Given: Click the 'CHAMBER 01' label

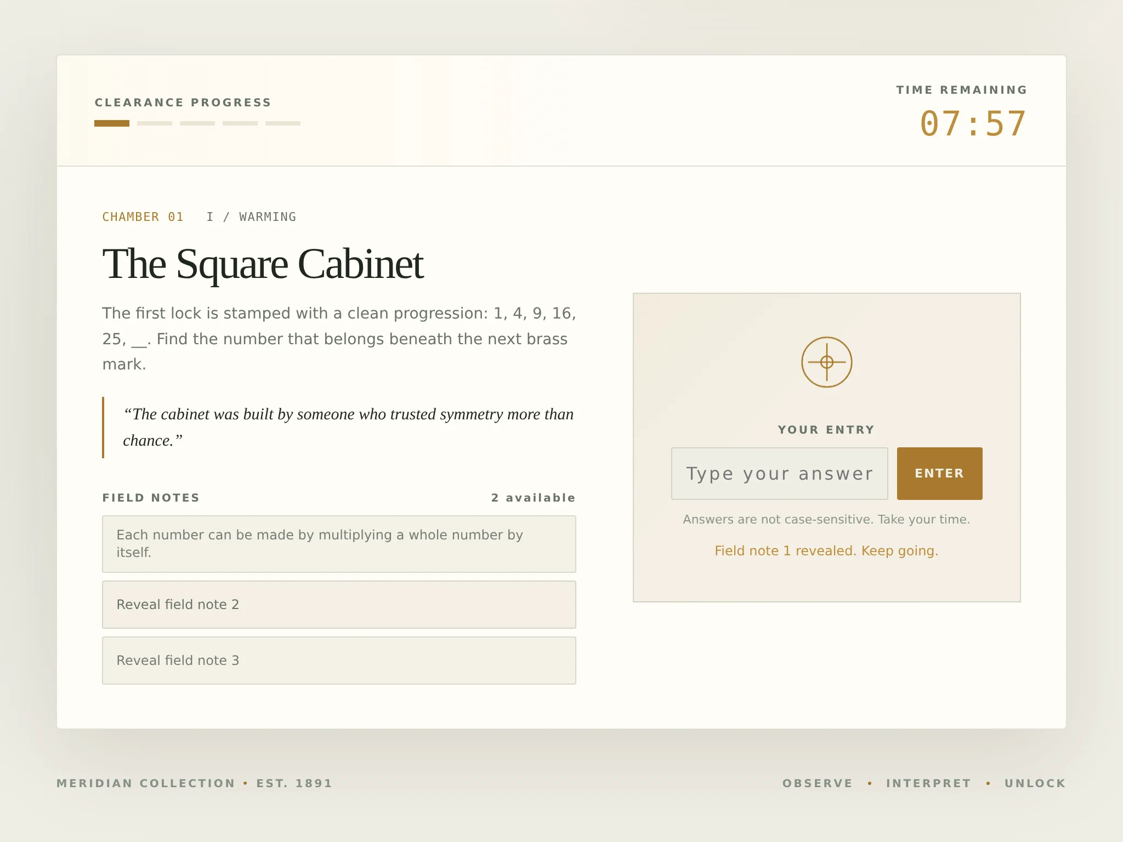Looking at the screenshot, I should [x=143, y=217].
